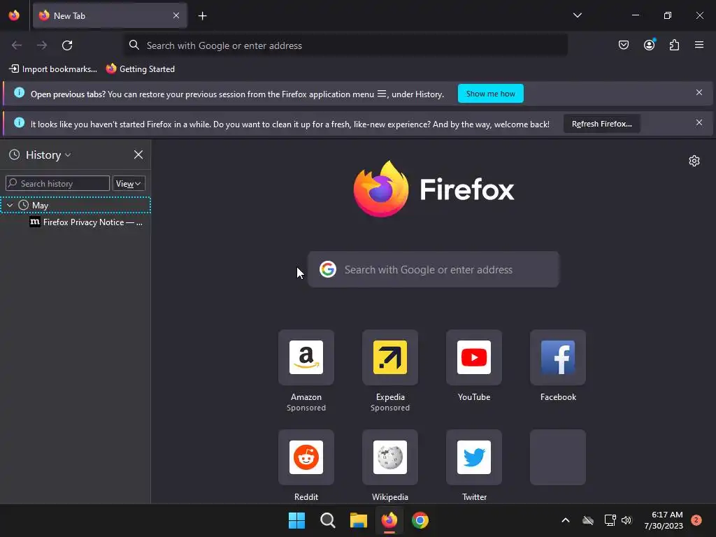Open a new tab with plus button

click(x=202, y=16)
